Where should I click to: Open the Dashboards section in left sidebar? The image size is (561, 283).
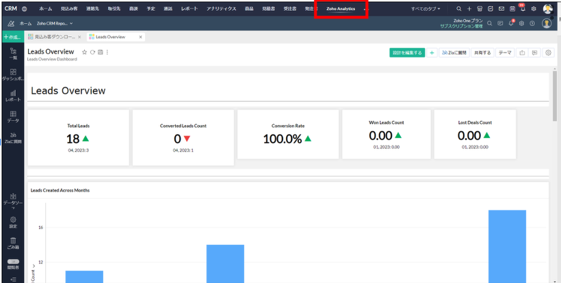13,74
